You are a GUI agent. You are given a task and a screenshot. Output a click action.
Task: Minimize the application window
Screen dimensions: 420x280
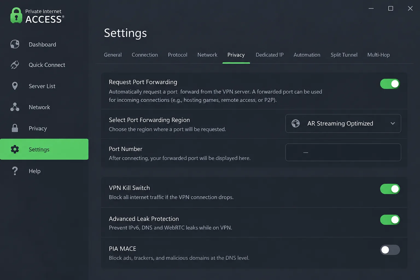(x=371, y=8)
